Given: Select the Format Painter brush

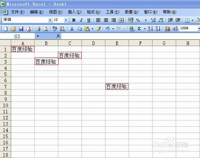Looking at the screenshot, I should [x=98, y=29].
